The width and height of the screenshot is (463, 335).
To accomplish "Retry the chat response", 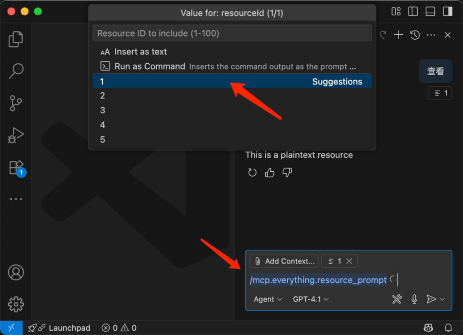I will (252, 173).
